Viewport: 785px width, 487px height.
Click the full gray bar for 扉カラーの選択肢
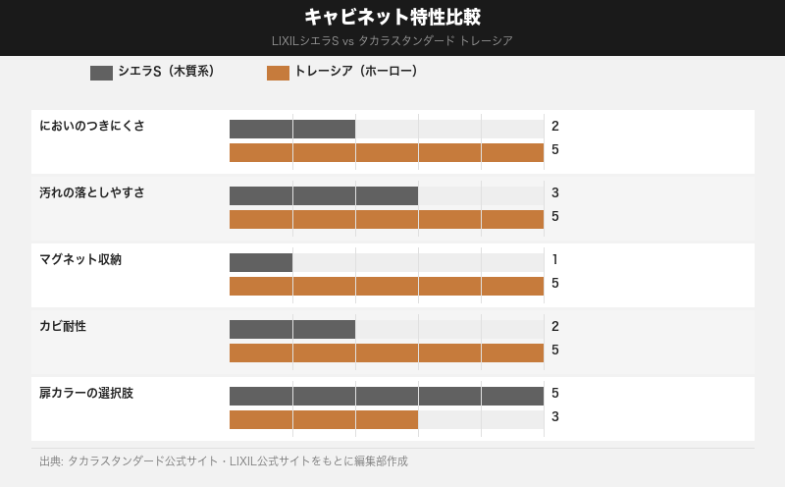[x=387, y=396]
